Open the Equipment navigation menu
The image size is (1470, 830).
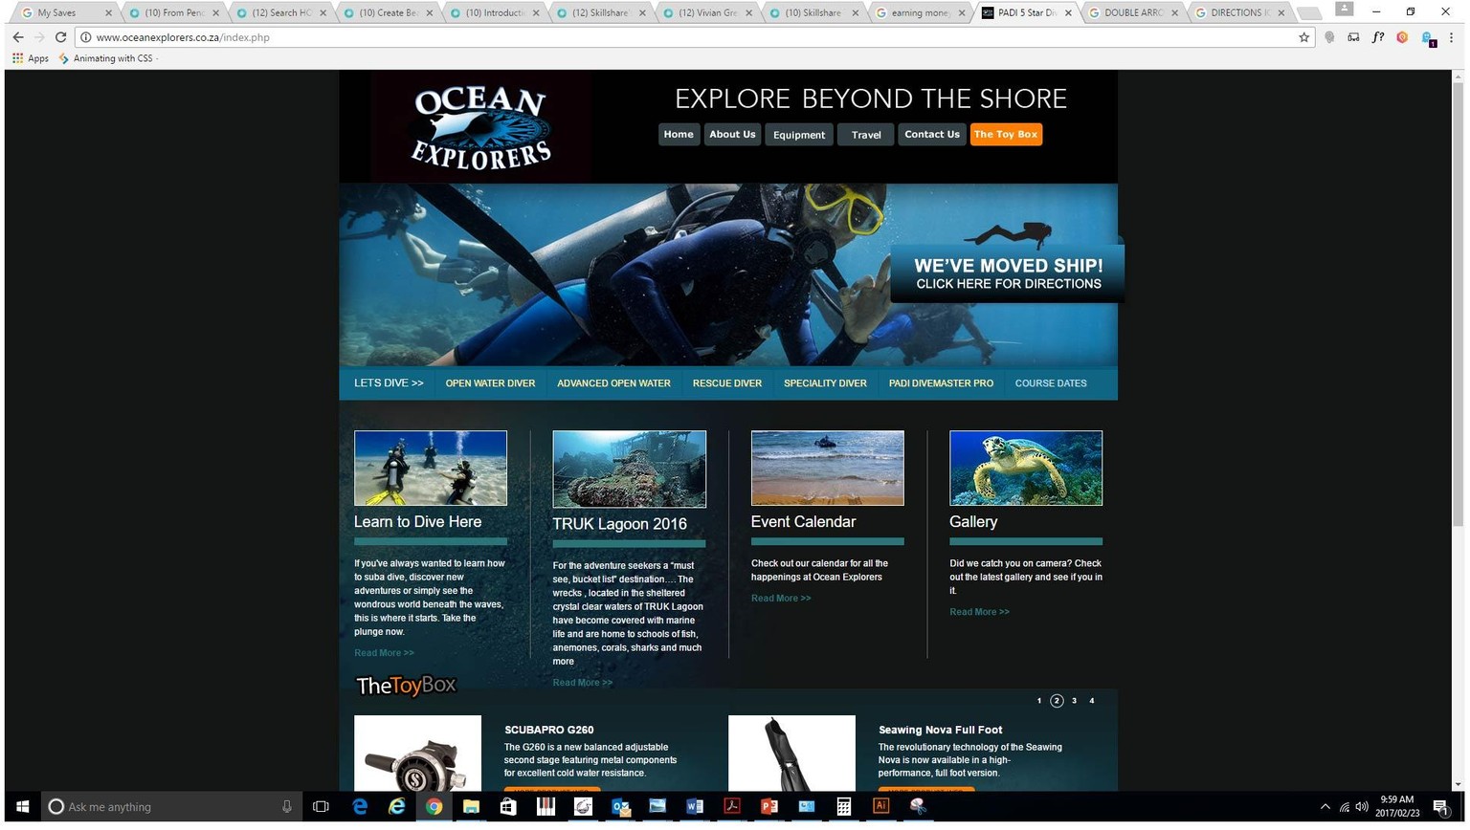(x=799, y=135)
